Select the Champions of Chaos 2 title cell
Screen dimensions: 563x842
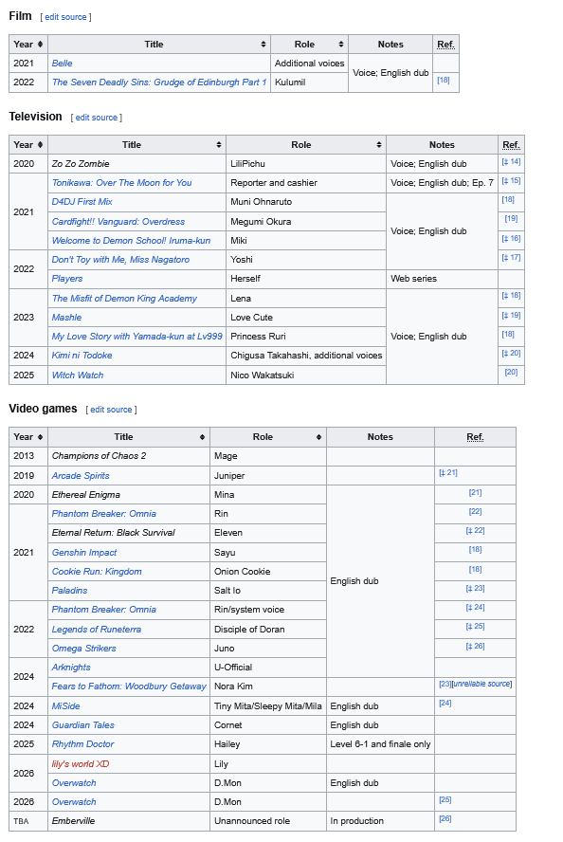[x=129, y=456]
